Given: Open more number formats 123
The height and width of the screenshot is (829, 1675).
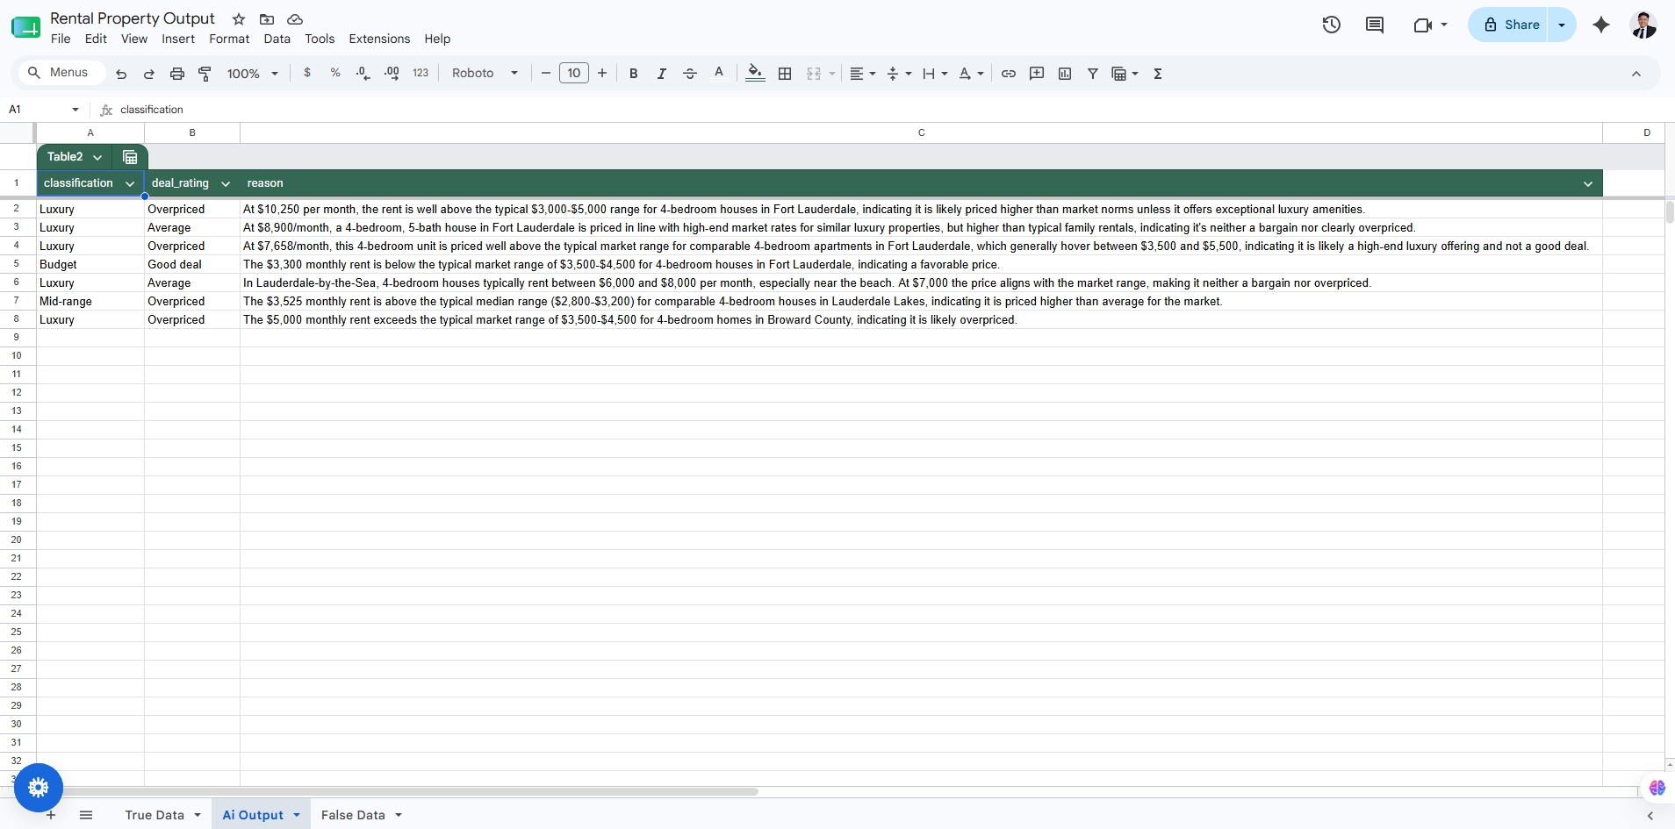Looking at the screenshot, I should [x=421, y=73].
